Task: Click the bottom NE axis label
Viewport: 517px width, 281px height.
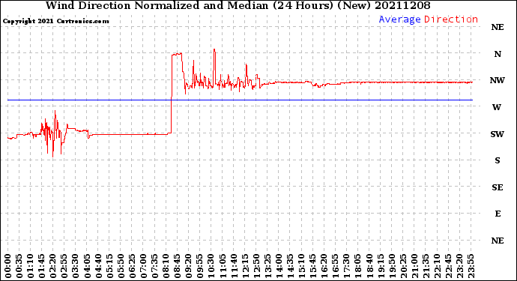Action: 498,241
